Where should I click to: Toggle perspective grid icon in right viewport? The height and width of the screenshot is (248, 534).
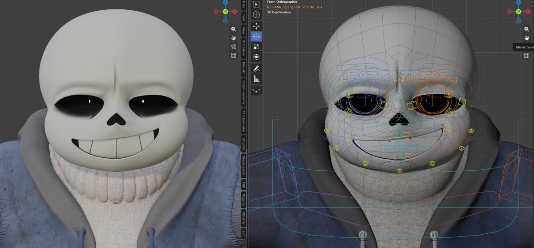click(x=527, y=56)
